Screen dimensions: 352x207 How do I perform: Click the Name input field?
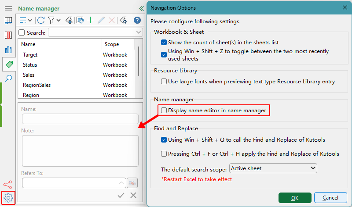80,119
